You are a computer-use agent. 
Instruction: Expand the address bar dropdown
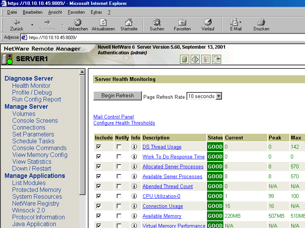(x=302, y=37)
